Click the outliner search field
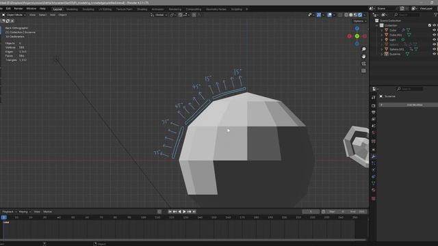This screenshot has height=246, width=438. [x=407, y=14]
